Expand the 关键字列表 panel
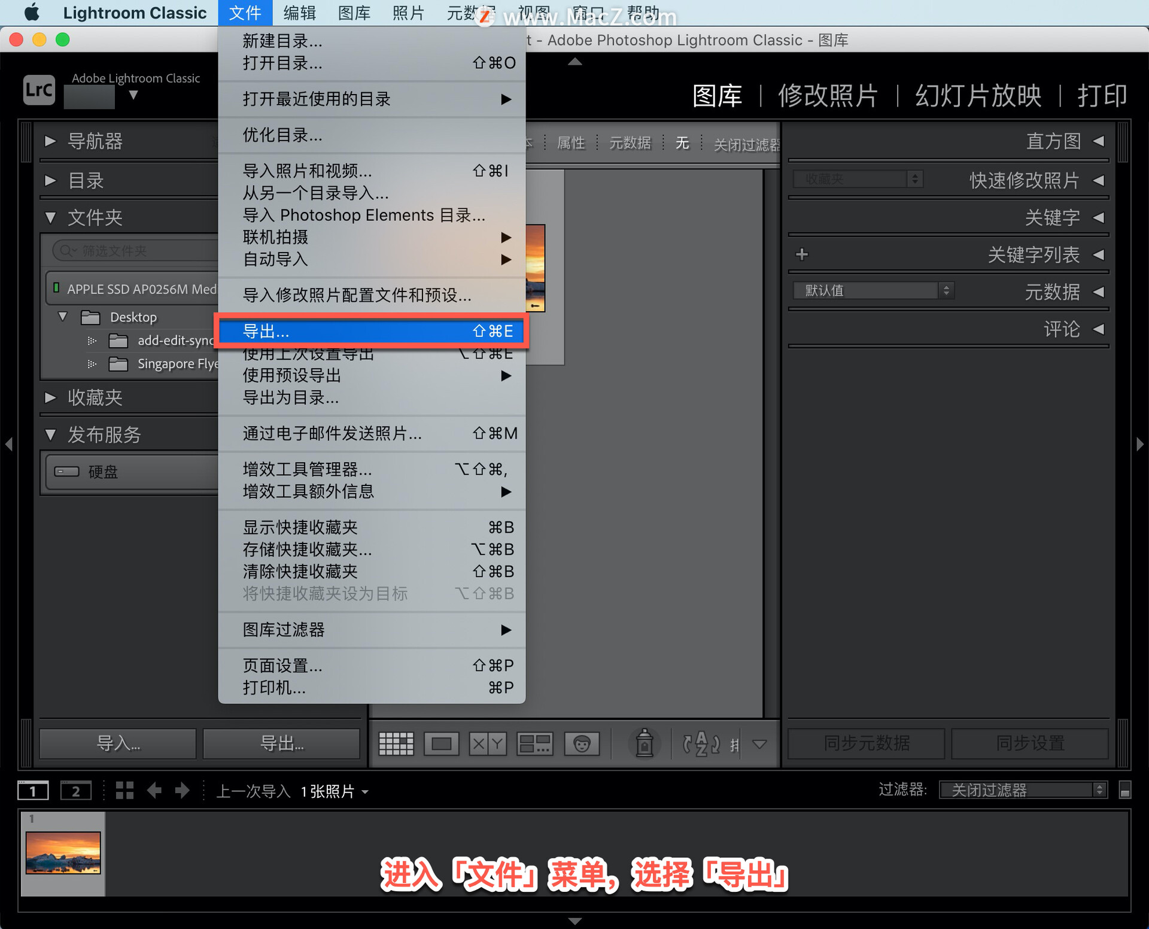Viewport: 1149px width, 929px height. [x=1098, y=255]
